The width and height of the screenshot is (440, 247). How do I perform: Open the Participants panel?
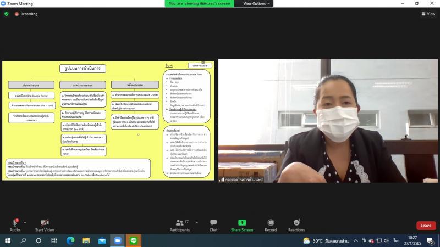click(180, 225)
